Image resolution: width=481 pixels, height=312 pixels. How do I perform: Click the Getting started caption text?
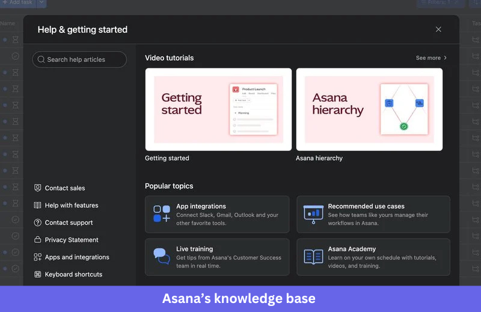click(167, 158)
